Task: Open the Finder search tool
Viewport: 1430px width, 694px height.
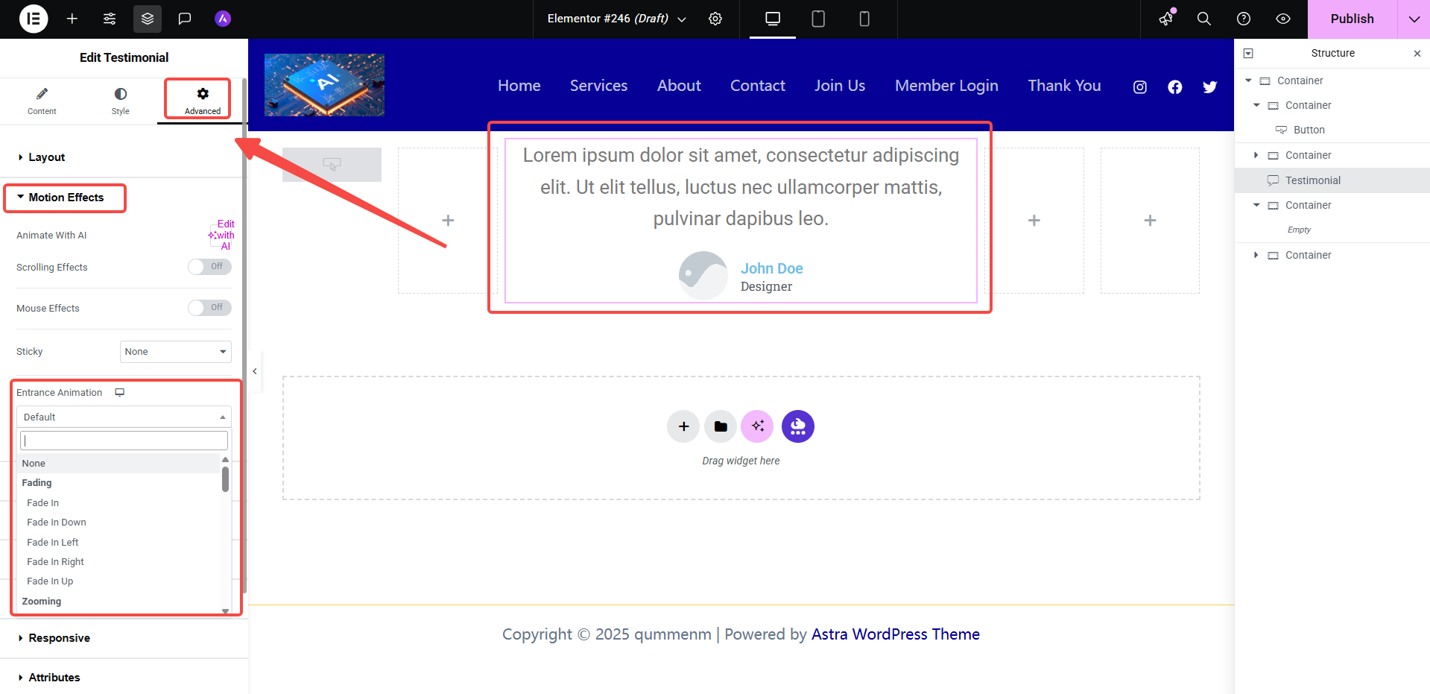Action: [x=1203, y=19]
